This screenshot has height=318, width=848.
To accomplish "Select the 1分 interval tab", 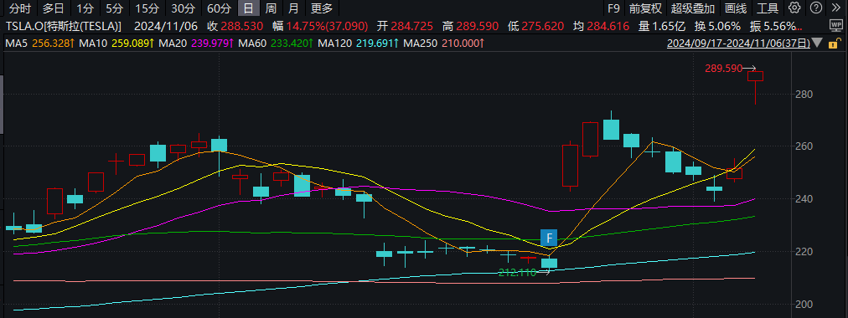I will [85, 8].
